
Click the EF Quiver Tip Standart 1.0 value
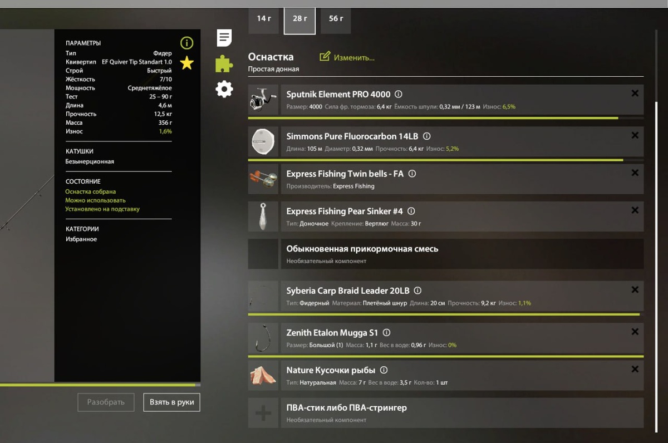tap(137, 62)
